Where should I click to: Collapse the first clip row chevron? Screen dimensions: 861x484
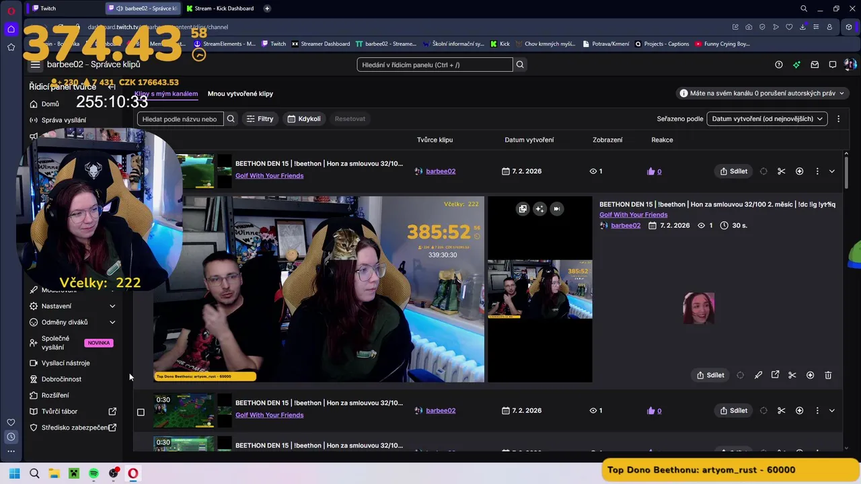832,171
